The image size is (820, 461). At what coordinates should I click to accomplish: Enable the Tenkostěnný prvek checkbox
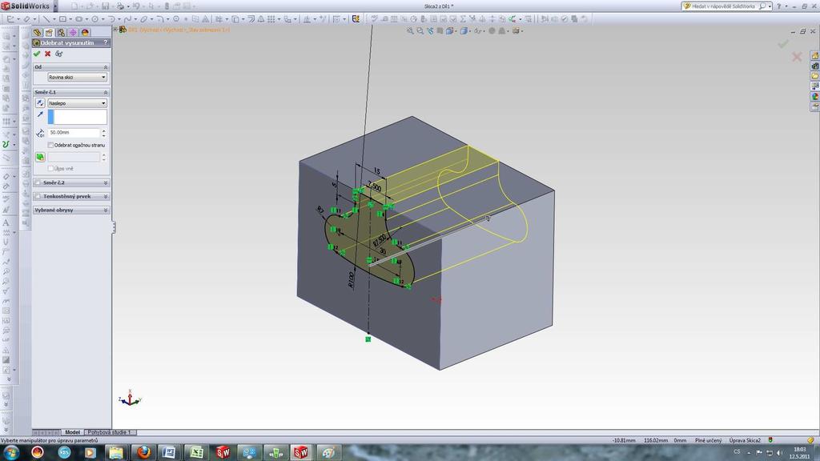(x=38, y=196)
